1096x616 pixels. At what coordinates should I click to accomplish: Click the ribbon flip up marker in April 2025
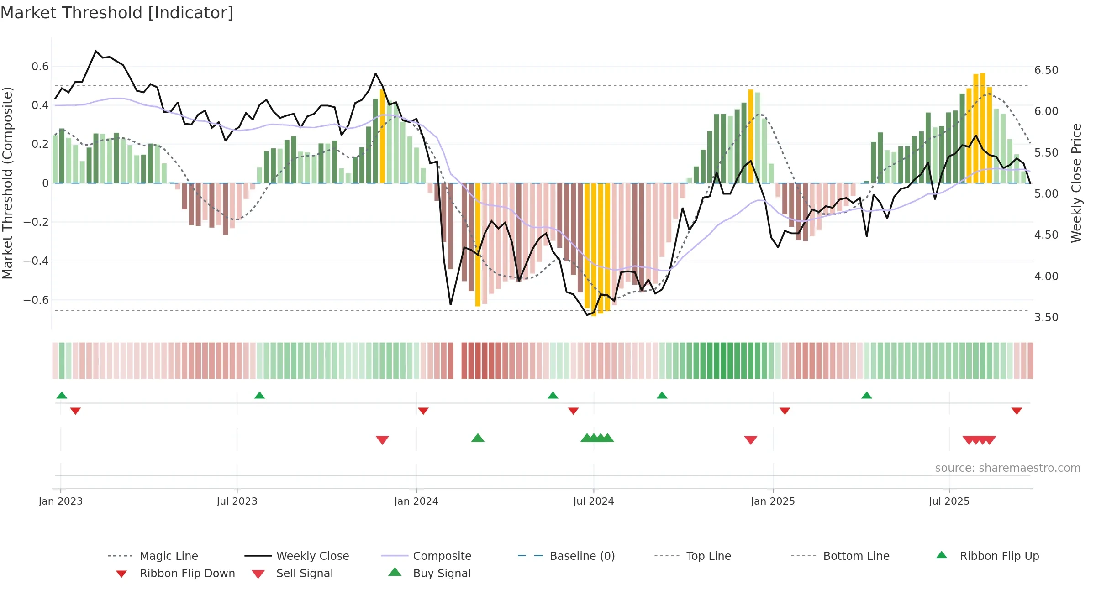[x=867, y=395]
